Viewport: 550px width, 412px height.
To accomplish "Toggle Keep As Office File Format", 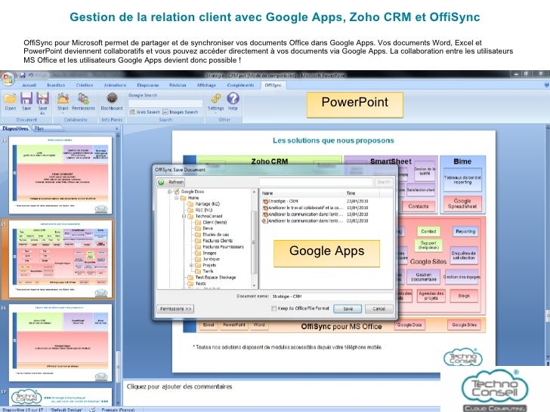I will [x=274, y=309].
